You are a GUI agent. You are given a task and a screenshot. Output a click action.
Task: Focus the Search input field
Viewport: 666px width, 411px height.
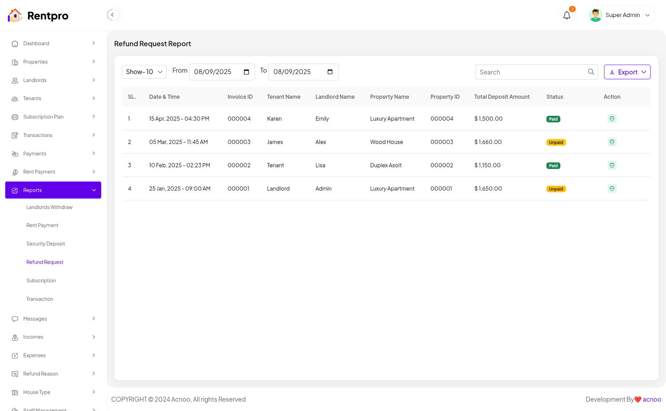point(531,72)
